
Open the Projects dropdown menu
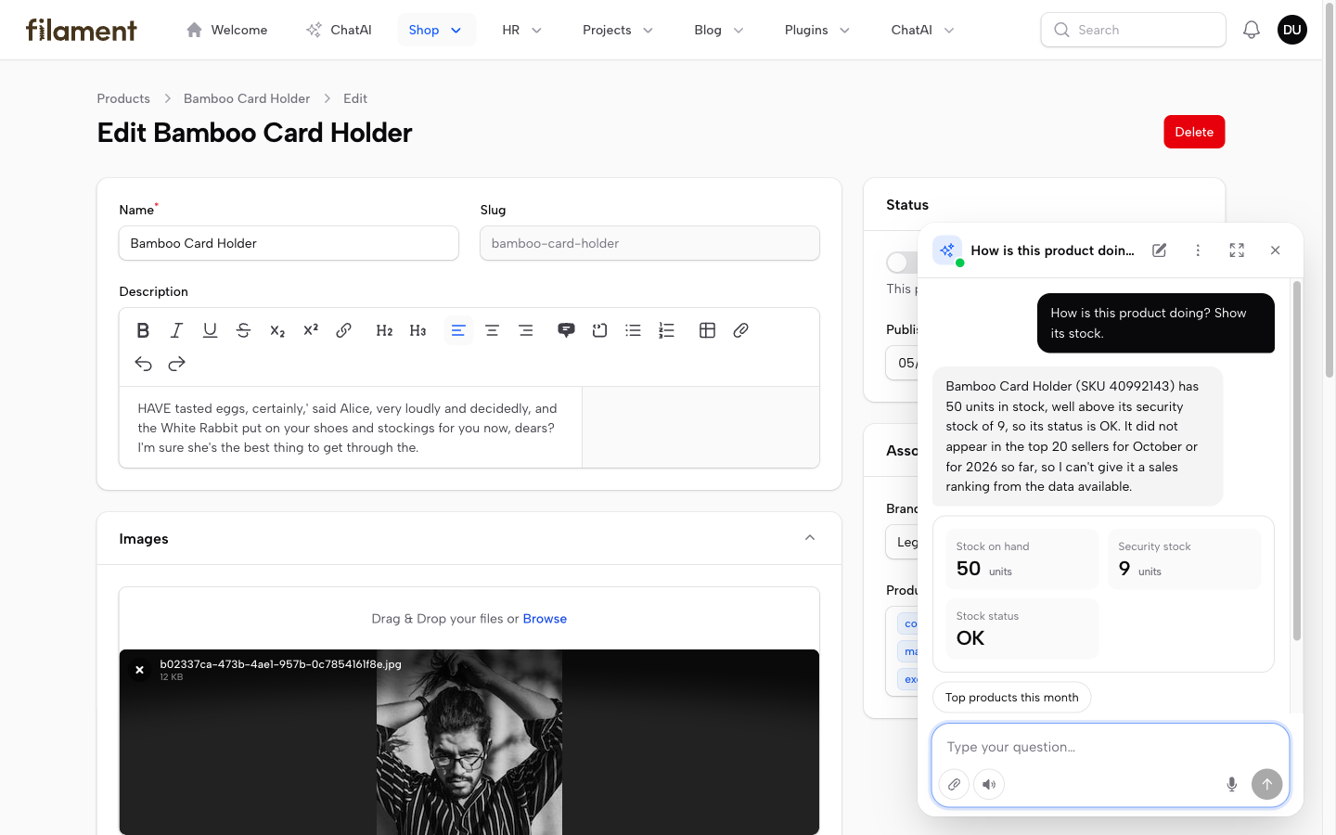tap(618, 30)
